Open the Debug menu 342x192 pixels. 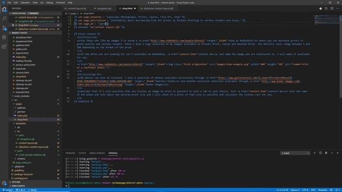pos(50,3)
